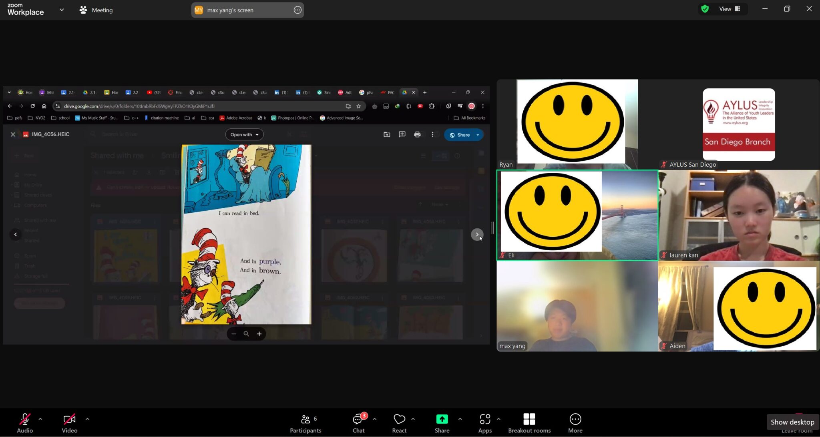Open Zoom Apps panel

pyautogui.click(x=485, y=423)
